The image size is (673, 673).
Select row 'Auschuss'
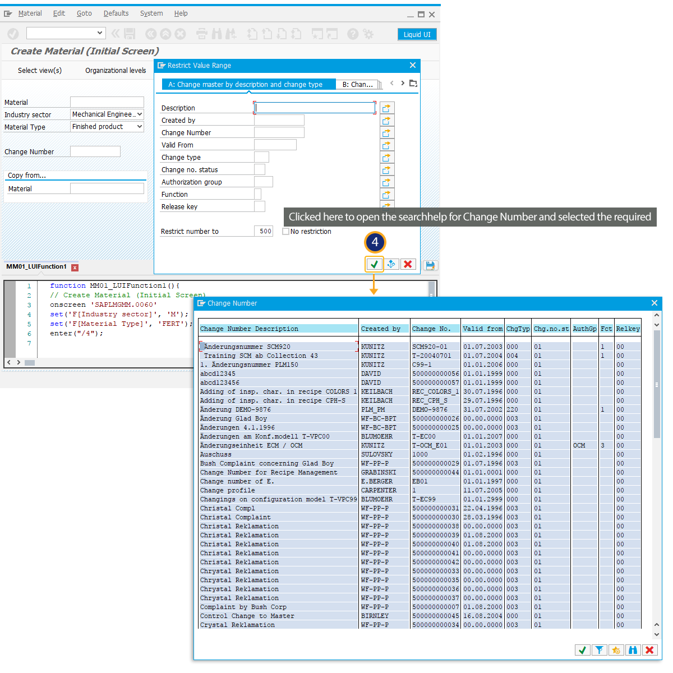point(419,454)
